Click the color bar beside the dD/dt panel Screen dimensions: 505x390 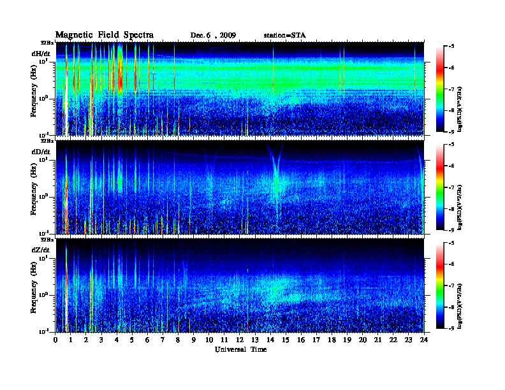point(440,187)
